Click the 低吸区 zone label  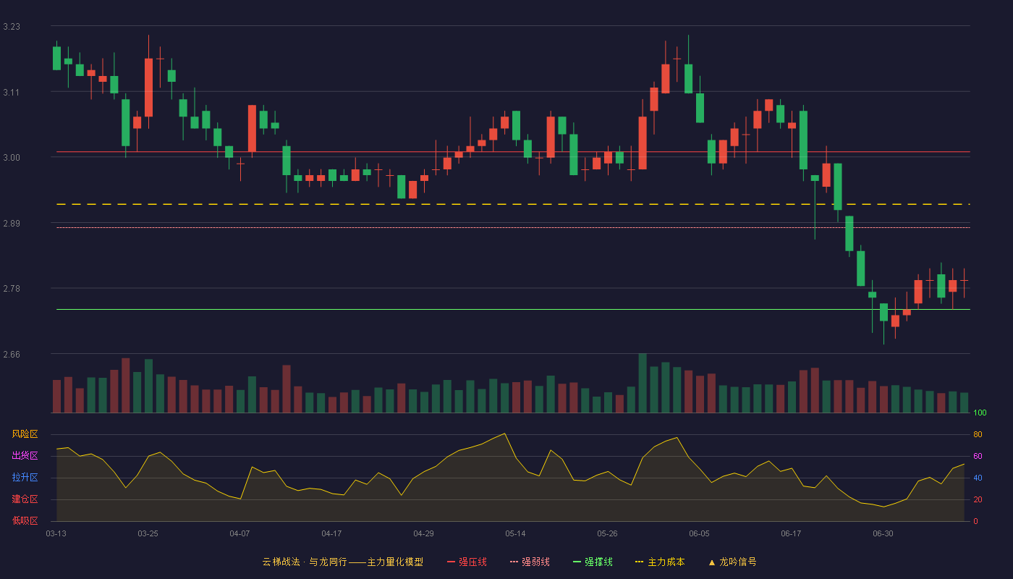[25, 521]
